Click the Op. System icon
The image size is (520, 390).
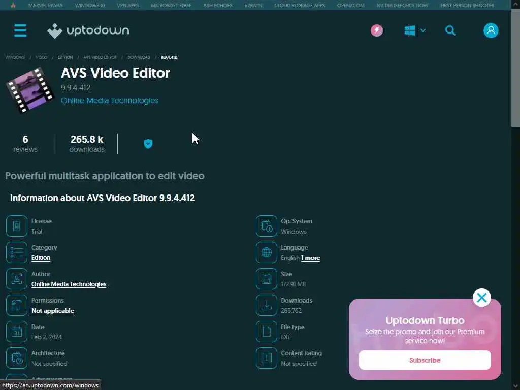266,226
